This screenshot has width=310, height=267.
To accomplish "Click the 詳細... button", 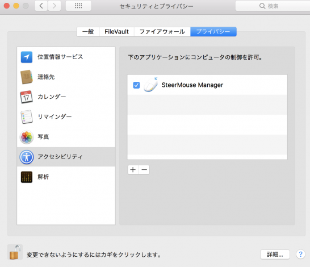I will [275, 255].
